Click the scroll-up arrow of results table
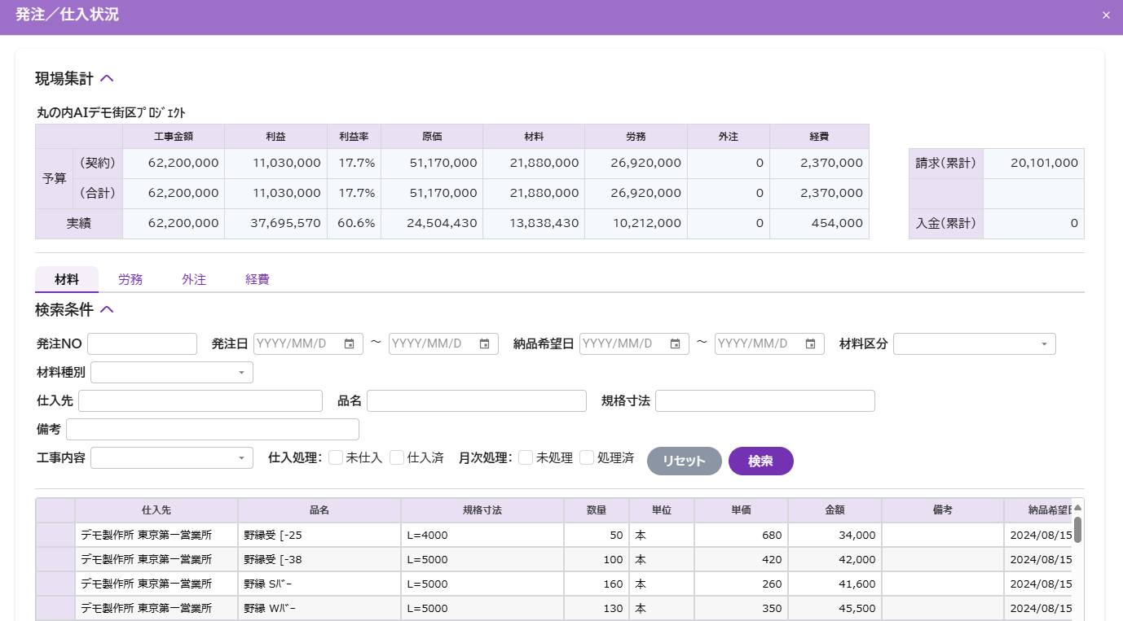 coord(1077,507)
